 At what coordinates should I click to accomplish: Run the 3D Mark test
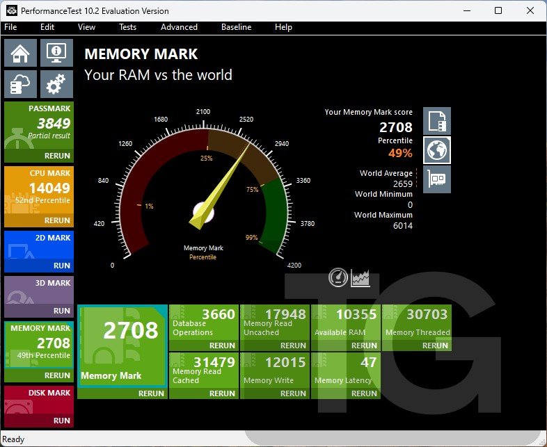coord(62,311)
